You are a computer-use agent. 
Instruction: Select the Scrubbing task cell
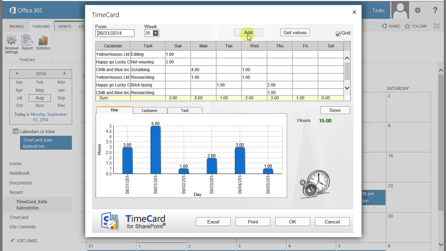click(148, 70)
